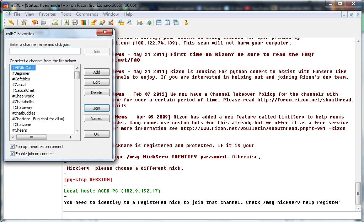Click the yellow Help question mark icon
Screen dimensions: 364x222
[x=186, y=22]
